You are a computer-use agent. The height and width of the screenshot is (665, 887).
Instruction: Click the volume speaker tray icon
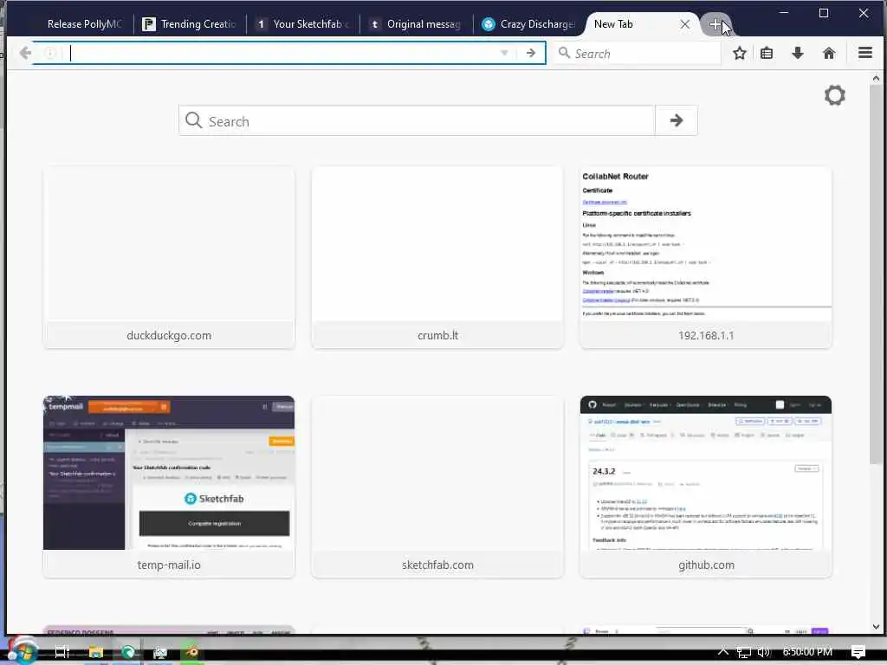point(764,652)
